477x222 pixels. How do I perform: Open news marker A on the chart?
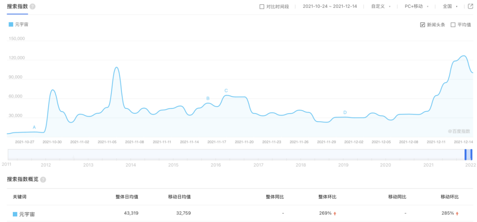pos(34,127)
